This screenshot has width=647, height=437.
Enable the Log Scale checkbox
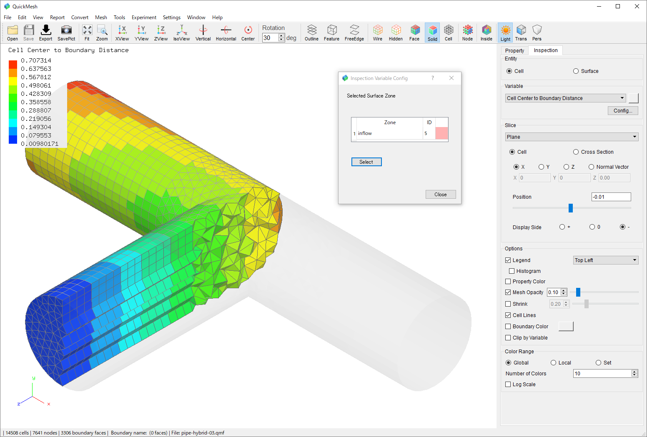click(x=508, y=385)
